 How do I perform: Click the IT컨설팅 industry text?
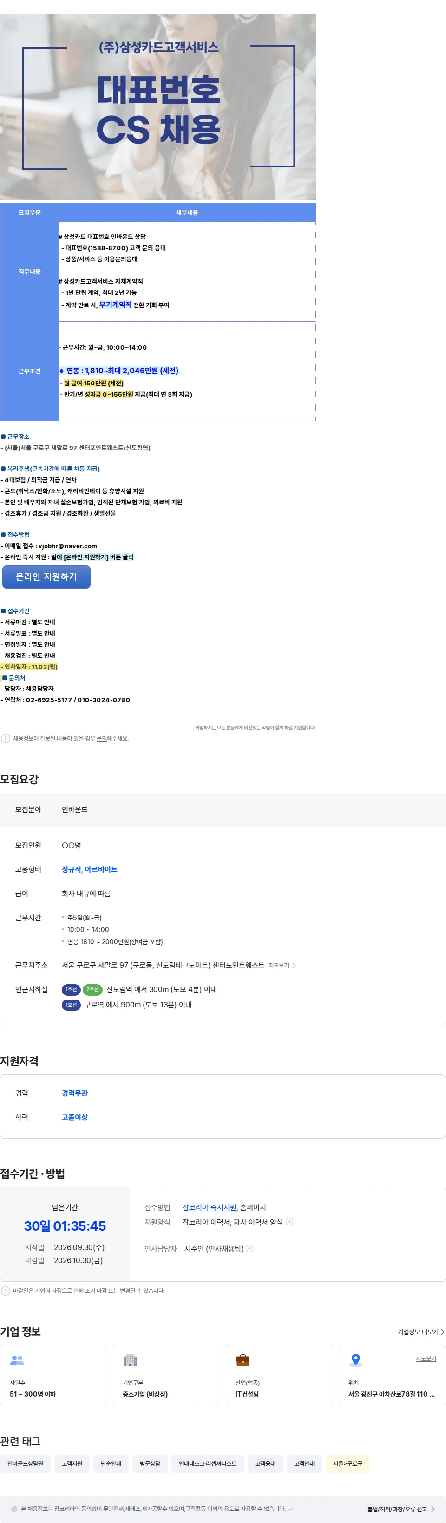pyautogui.click(x=247, y=1393)
